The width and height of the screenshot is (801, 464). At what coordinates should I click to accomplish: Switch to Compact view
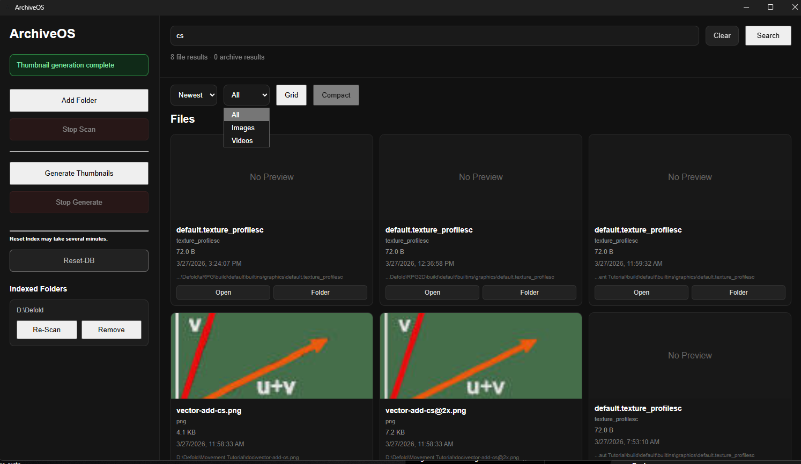pyautogui.click(x=336, y=95)
